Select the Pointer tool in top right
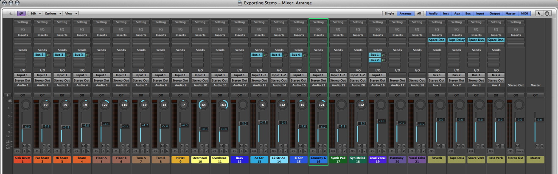558x174 pixels. click(x=539, y=14)
